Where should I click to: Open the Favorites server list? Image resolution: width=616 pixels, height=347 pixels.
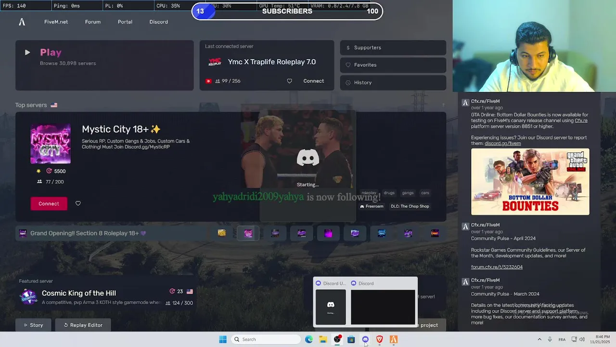[x=393, y=65]
